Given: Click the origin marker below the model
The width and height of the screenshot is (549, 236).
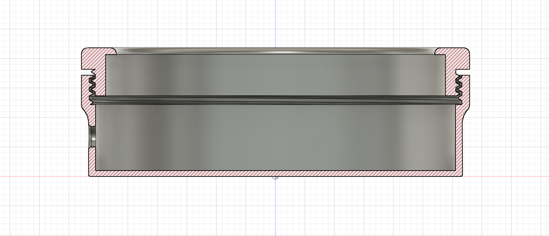Looking at the screenshot, I should (275, 178).
